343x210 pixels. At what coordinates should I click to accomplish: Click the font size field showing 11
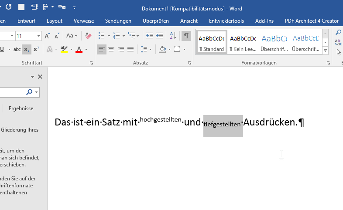[26, 36]
